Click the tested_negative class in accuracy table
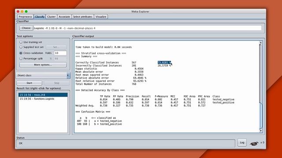This screenshot has width=282, height=158. (x=223, y=100)
